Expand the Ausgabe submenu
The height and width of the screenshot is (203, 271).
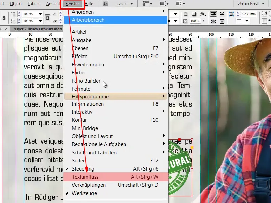(116, 40)
